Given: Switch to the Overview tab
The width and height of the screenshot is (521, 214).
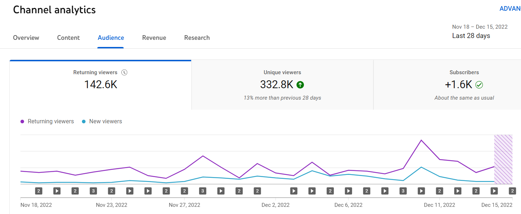Looking at the screenshot, I should tap(26, 38).
